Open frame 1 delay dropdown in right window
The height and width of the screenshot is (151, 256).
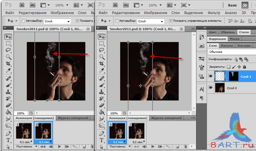point(125,141)
